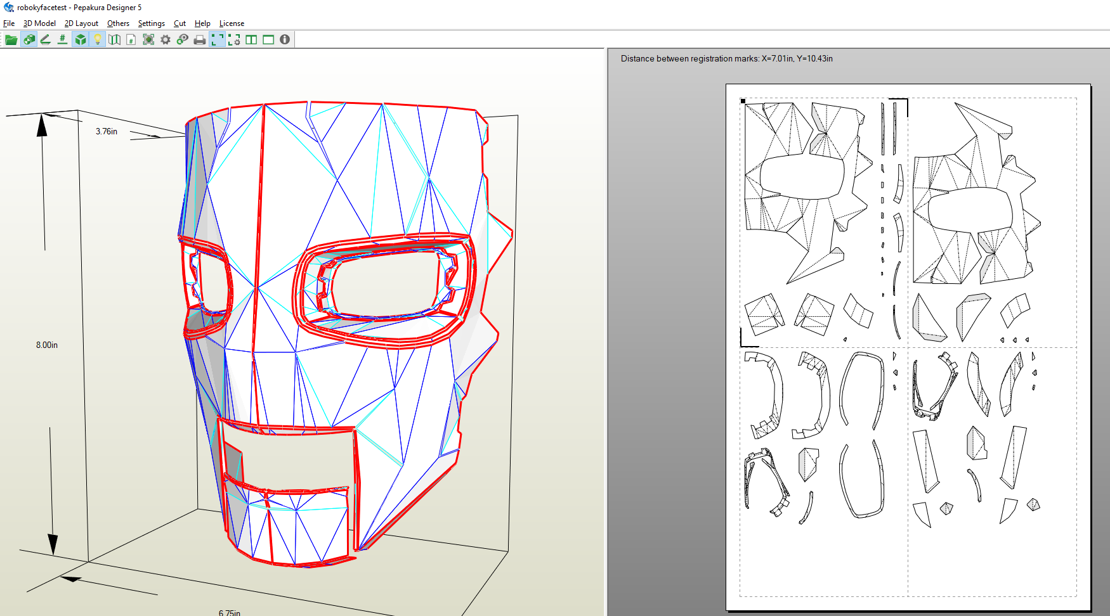Show page numbers on the 2D layout
The width and height of the screenshot is (1110, 616).
(131, 39)
